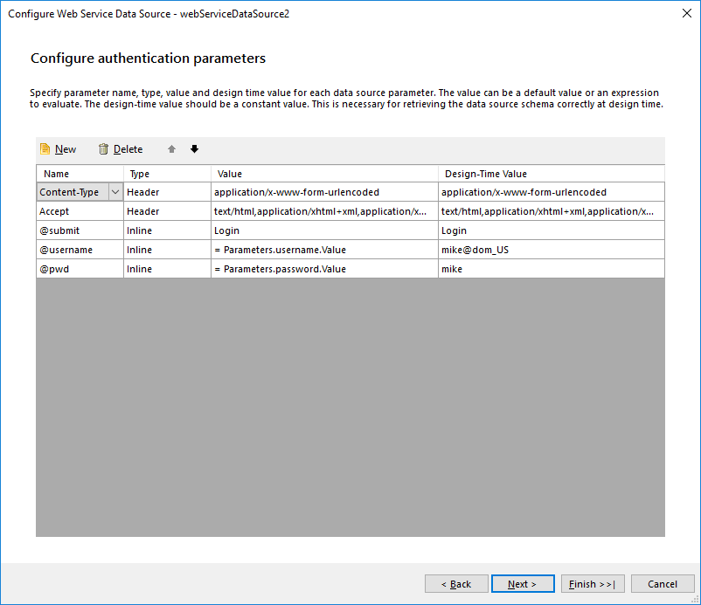Select the Accept parameter name cell
Viewport: 701px width, 605px height.
tap(80, 211)
